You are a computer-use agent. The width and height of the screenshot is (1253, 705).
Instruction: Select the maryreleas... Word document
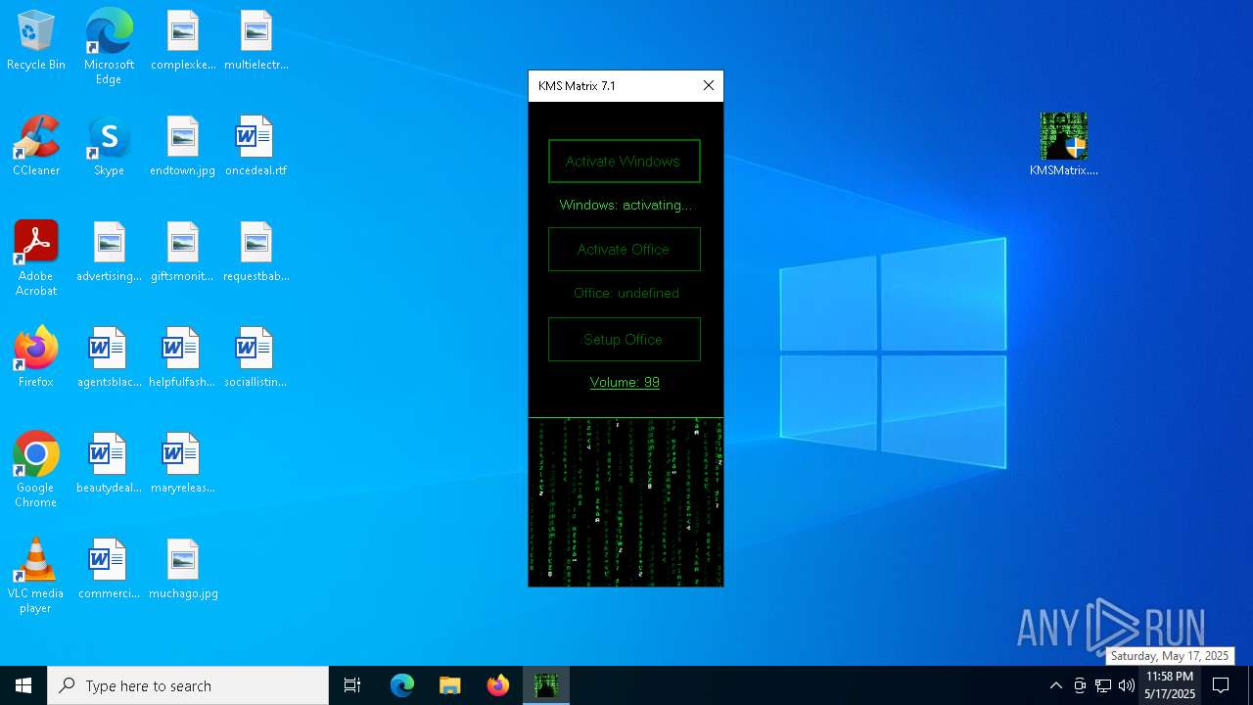pyautogui.click(x=183, y=463)
